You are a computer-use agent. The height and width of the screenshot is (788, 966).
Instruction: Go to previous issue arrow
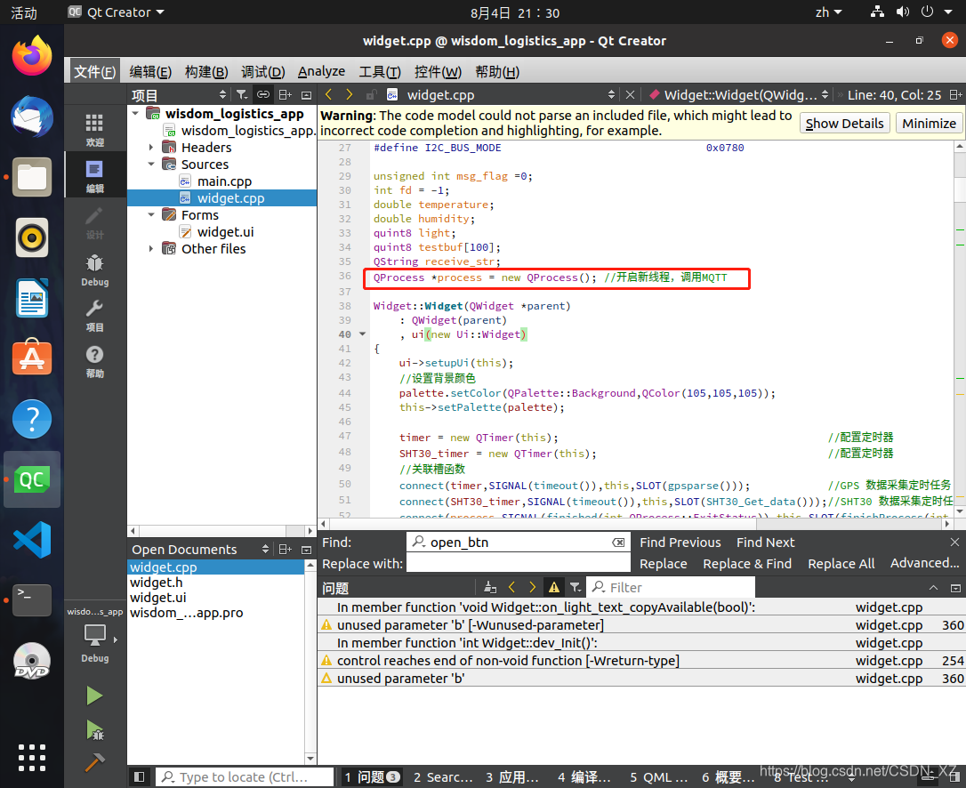point(511,587)
